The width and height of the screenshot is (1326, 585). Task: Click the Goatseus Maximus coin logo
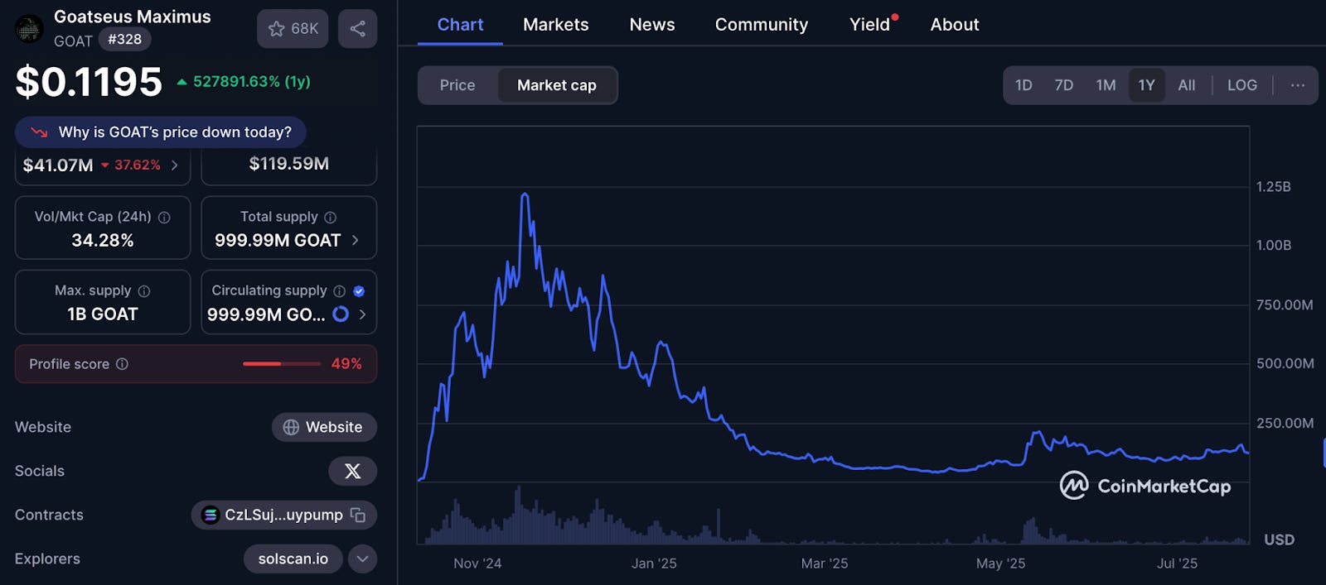pyautogui.click(x=29, y=29)
